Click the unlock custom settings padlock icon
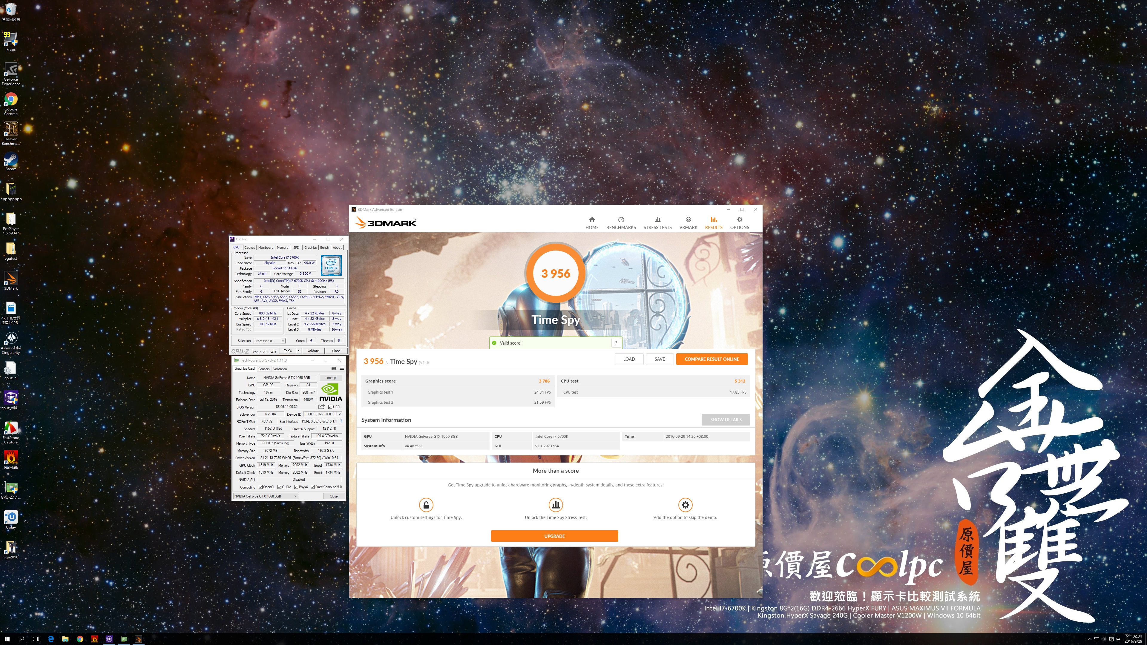 pos(426,505)
